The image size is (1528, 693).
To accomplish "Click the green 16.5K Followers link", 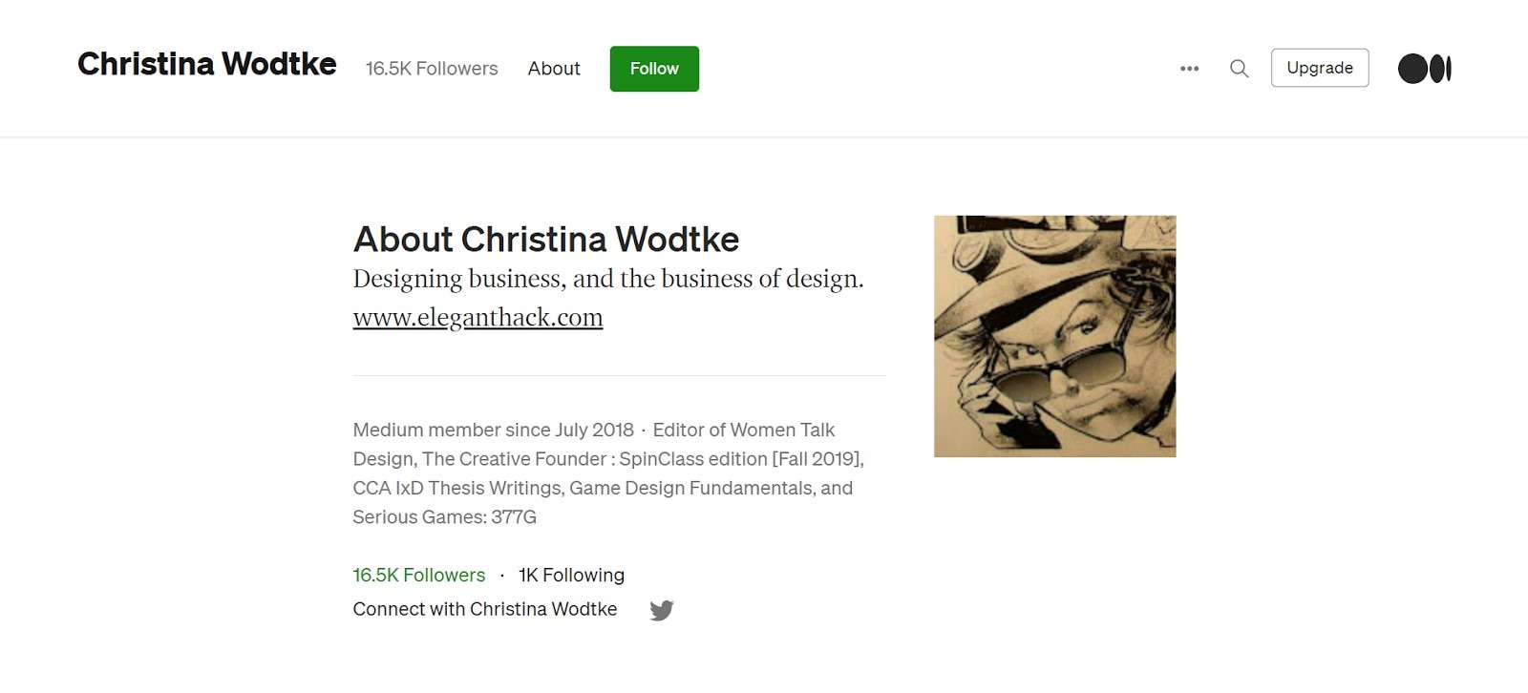I will (x=419, y=575).
